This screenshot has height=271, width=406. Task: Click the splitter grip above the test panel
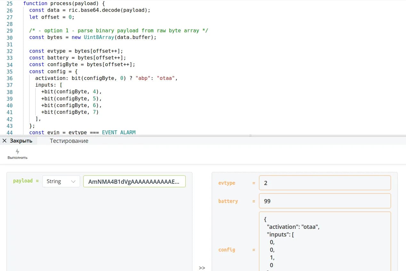250,136
